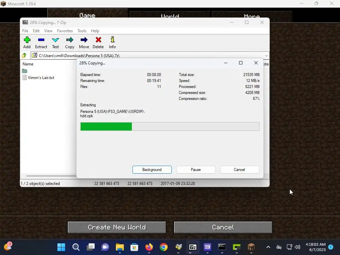This screenshot has height=255, width=340.
Task: Click the cloud sync tray icon
Action: [279, 247]
